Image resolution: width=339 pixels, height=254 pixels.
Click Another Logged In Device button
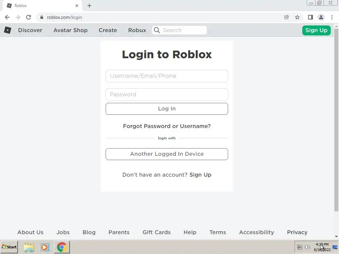tap(167, 154)
